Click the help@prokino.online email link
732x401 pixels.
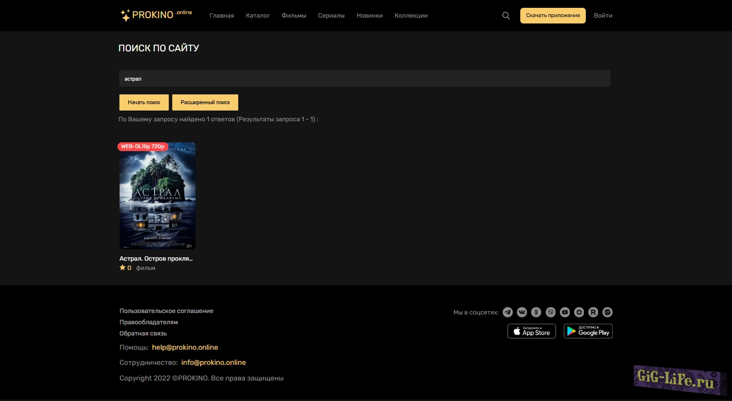[x=185, y=347]
